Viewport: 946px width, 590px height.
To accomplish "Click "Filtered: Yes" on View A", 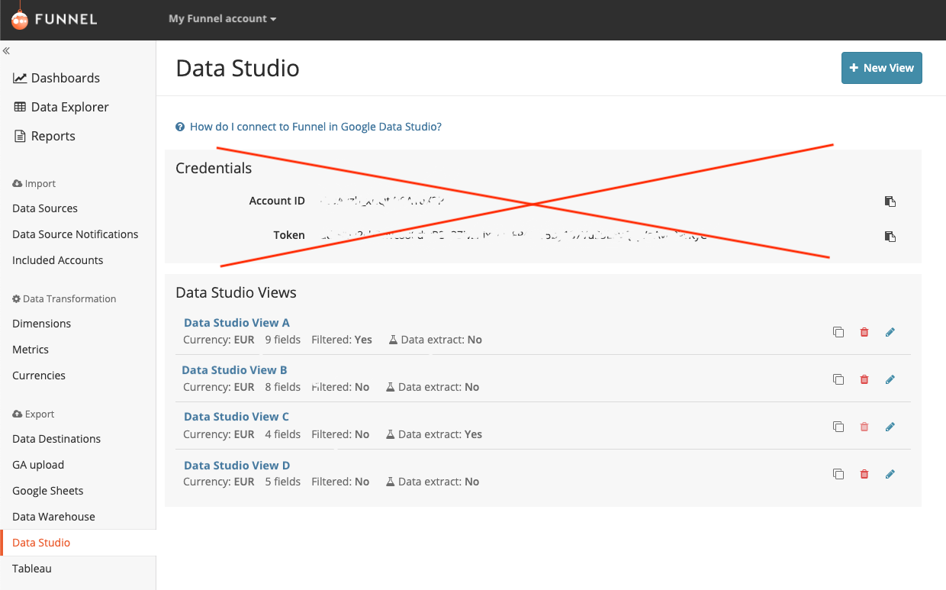I will click(342, 340).
